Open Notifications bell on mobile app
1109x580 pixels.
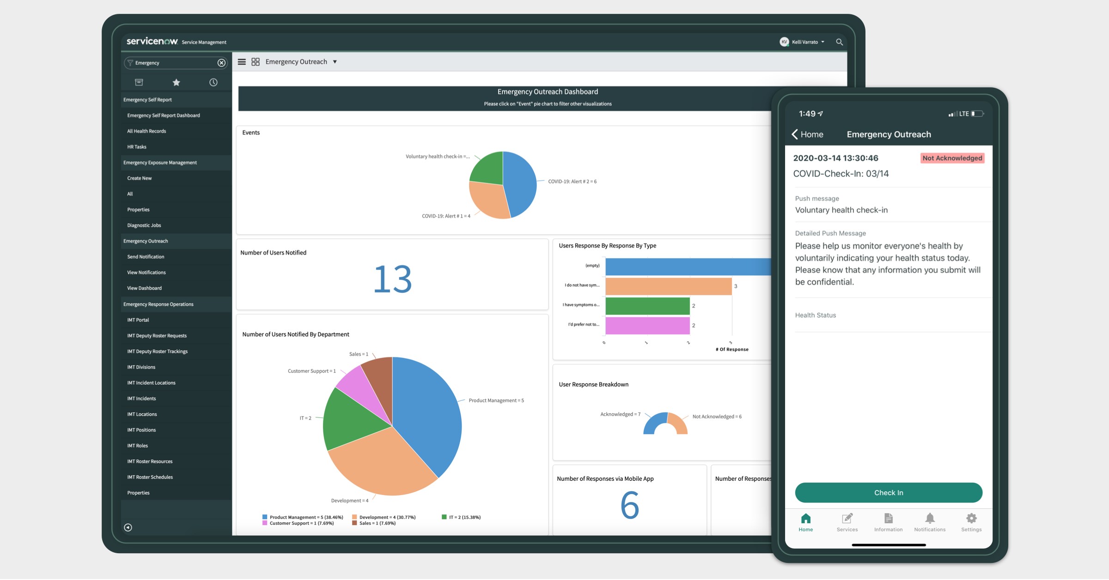coord(930,522)
